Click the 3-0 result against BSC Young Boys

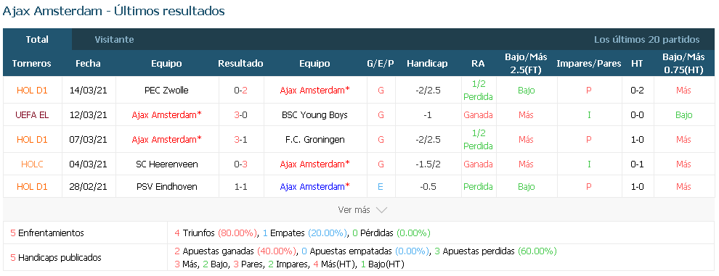pos(240,115)
